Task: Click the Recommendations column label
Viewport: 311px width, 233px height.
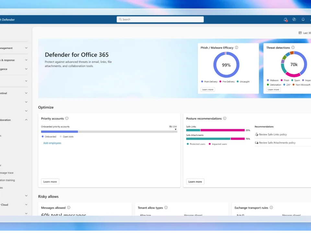Action: (264, 127)
